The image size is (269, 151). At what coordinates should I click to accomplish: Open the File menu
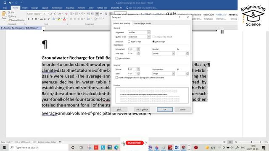point(5,8)
